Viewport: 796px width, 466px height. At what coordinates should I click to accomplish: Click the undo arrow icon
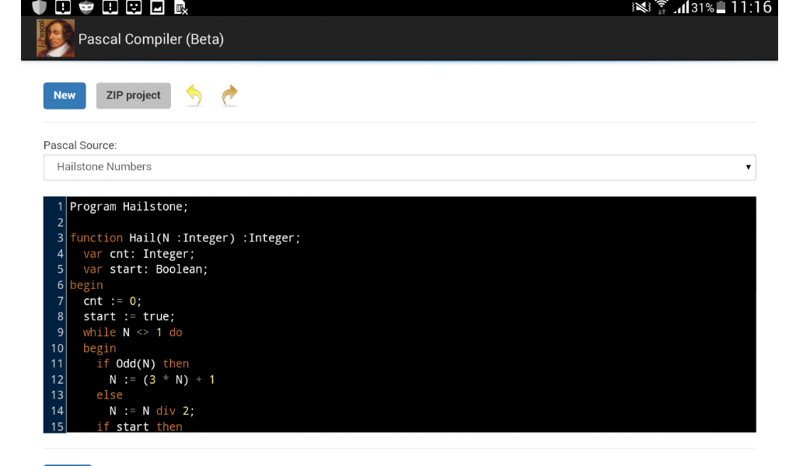193,95
